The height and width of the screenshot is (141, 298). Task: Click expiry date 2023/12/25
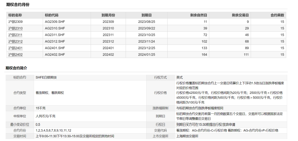coord(147,48)
